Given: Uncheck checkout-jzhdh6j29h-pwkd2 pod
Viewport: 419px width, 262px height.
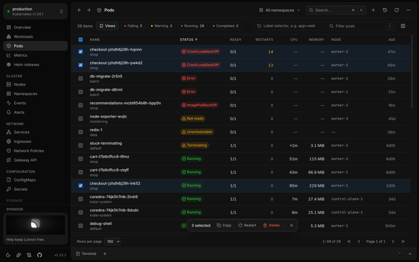Looking at the screenshot, I should click(x=81, y=65).
